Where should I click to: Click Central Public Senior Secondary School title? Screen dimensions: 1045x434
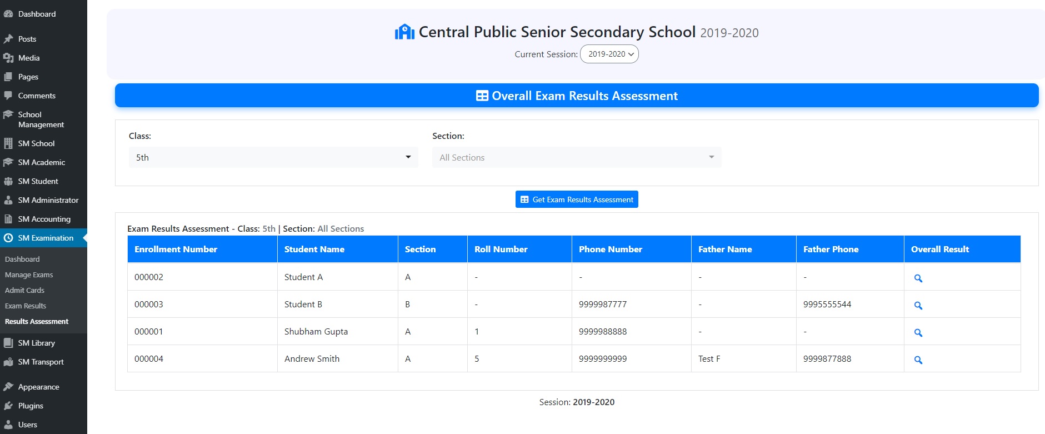pos(557,32)
